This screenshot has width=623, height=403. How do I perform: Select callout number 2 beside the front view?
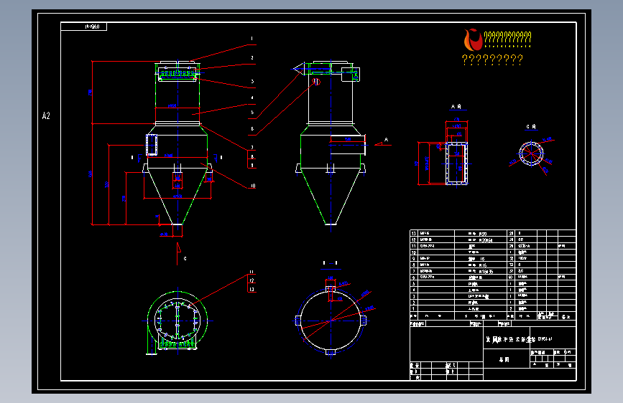[252, 58]
